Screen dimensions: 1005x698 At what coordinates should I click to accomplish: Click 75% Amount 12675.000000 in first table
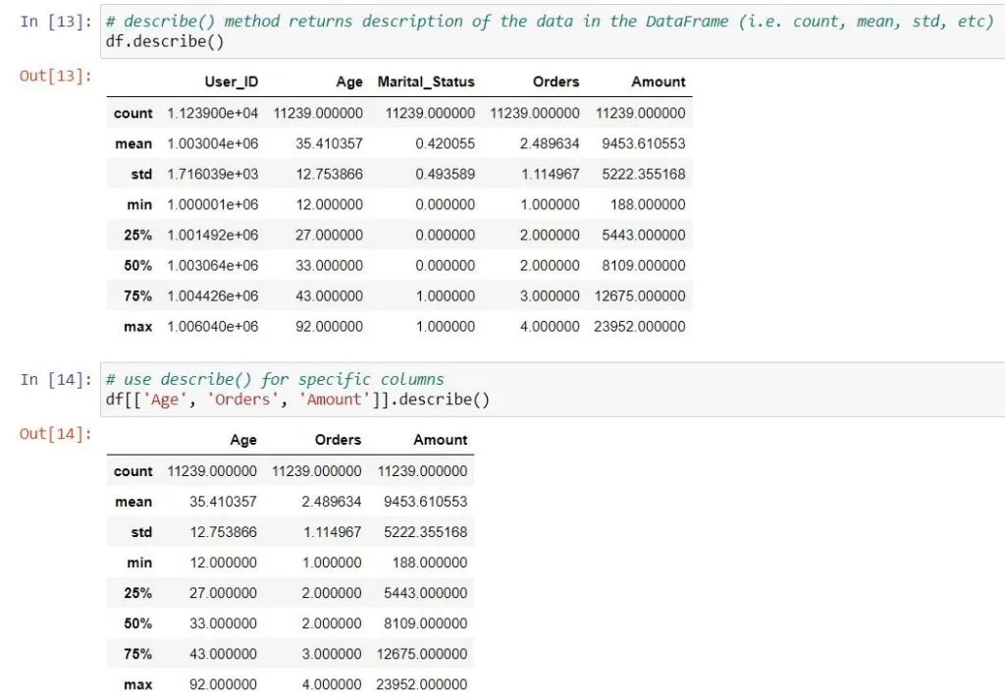click(x=640, y=296)
